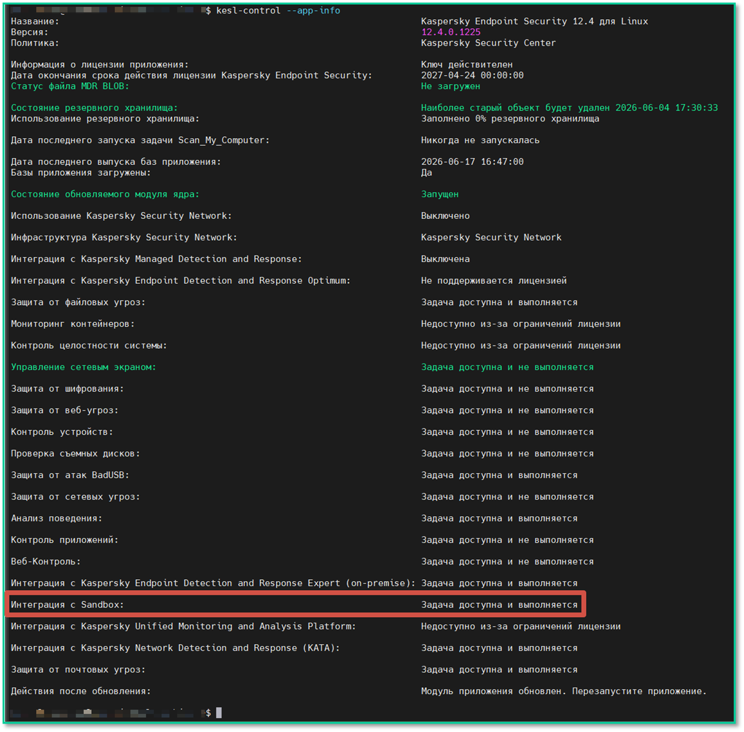The width and height of the screenshot is (744, 732).
Task: Click the value Ключ действителен
Action: click(x=467, y=65)
